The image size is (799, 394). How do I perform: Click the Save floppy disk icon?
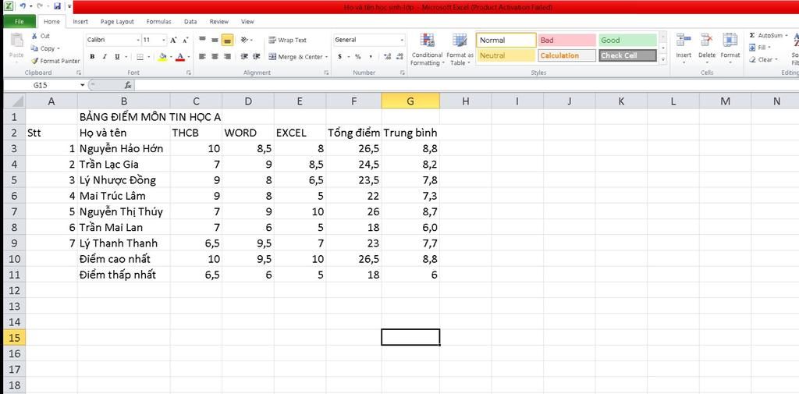(56, 6)
